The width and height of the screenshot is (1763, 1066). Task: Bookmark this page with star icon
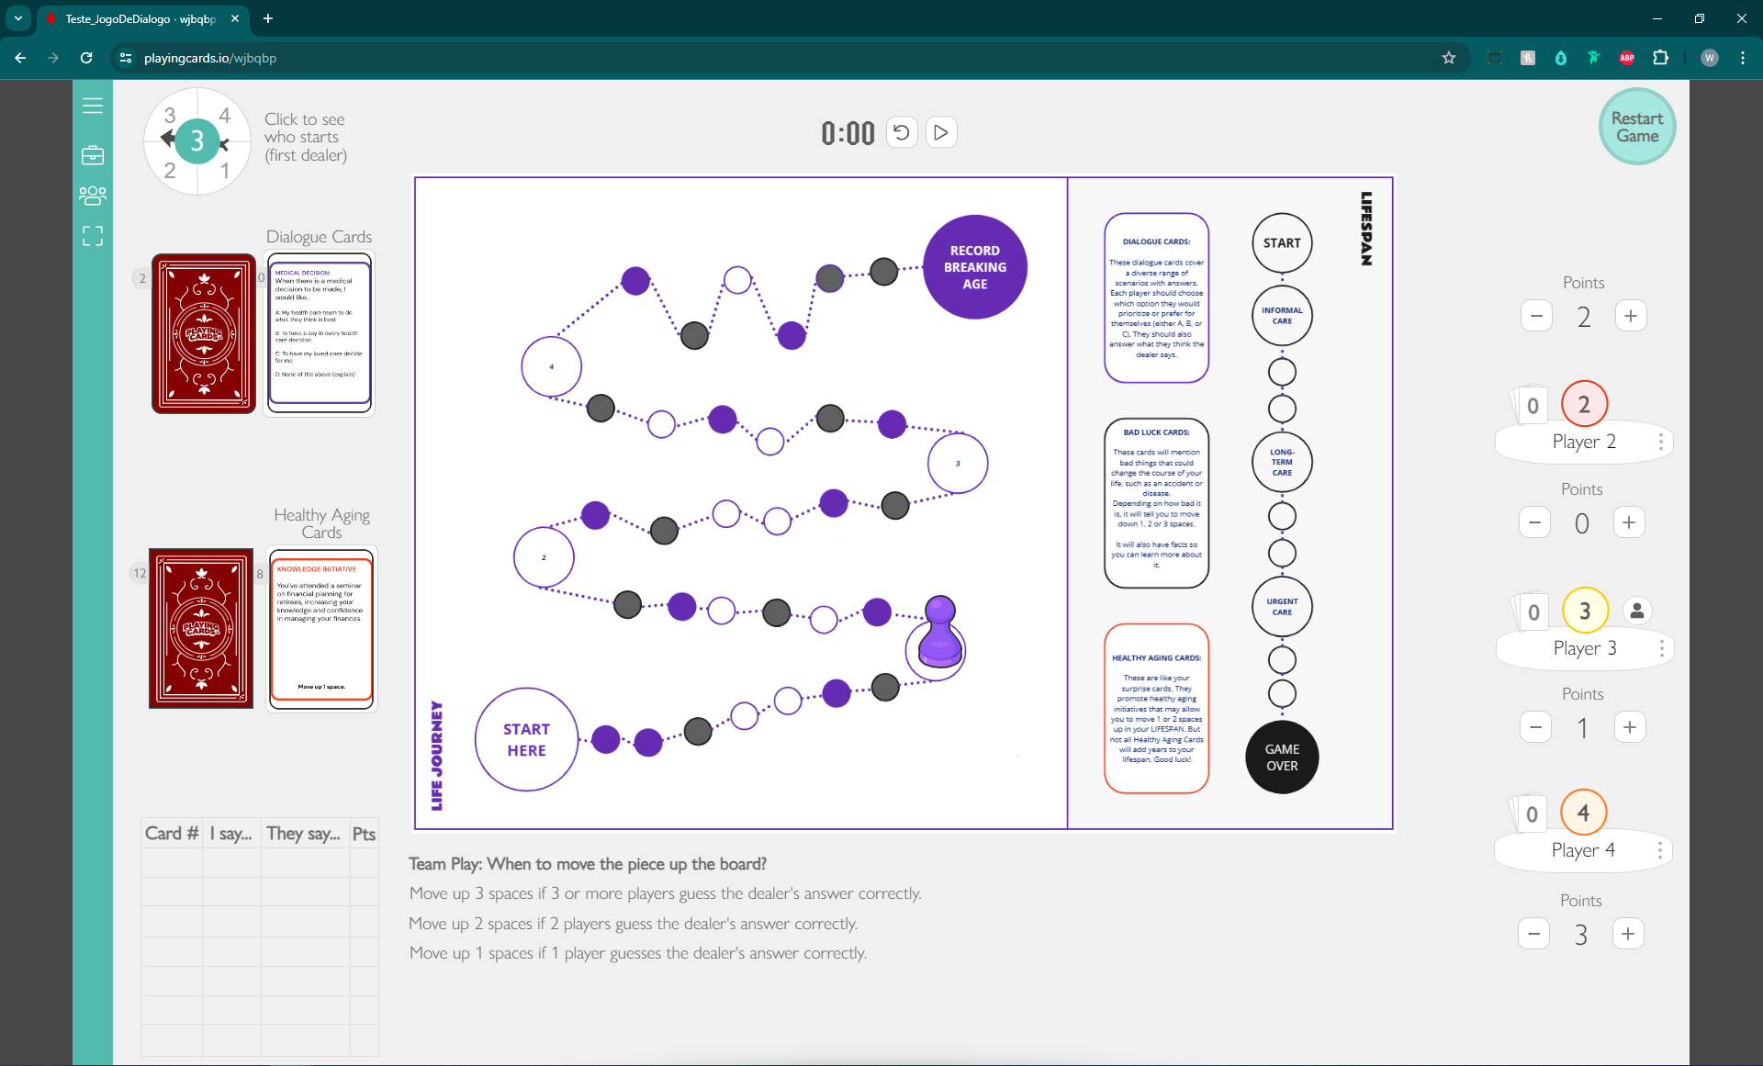[1449, 58]
